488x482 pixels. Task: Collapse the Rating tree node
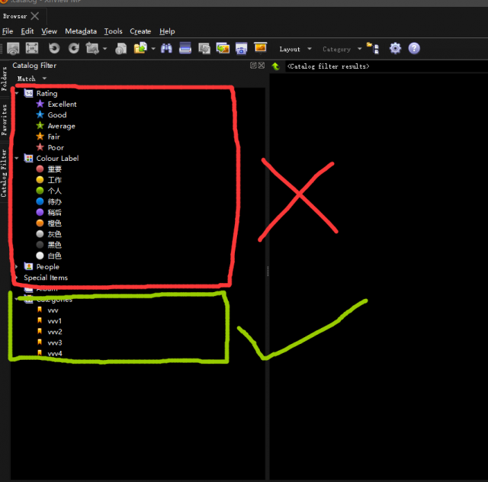point(17,93)
